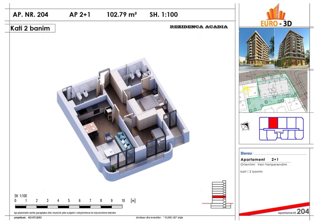Click the right building rendering photo
The width and height of the screenshot is (318, 224).
click(292, 48)
